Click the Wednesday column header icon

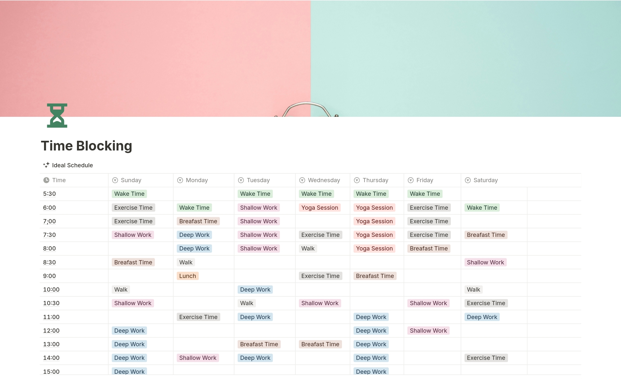pyautogui.click(x=301, y=180)
